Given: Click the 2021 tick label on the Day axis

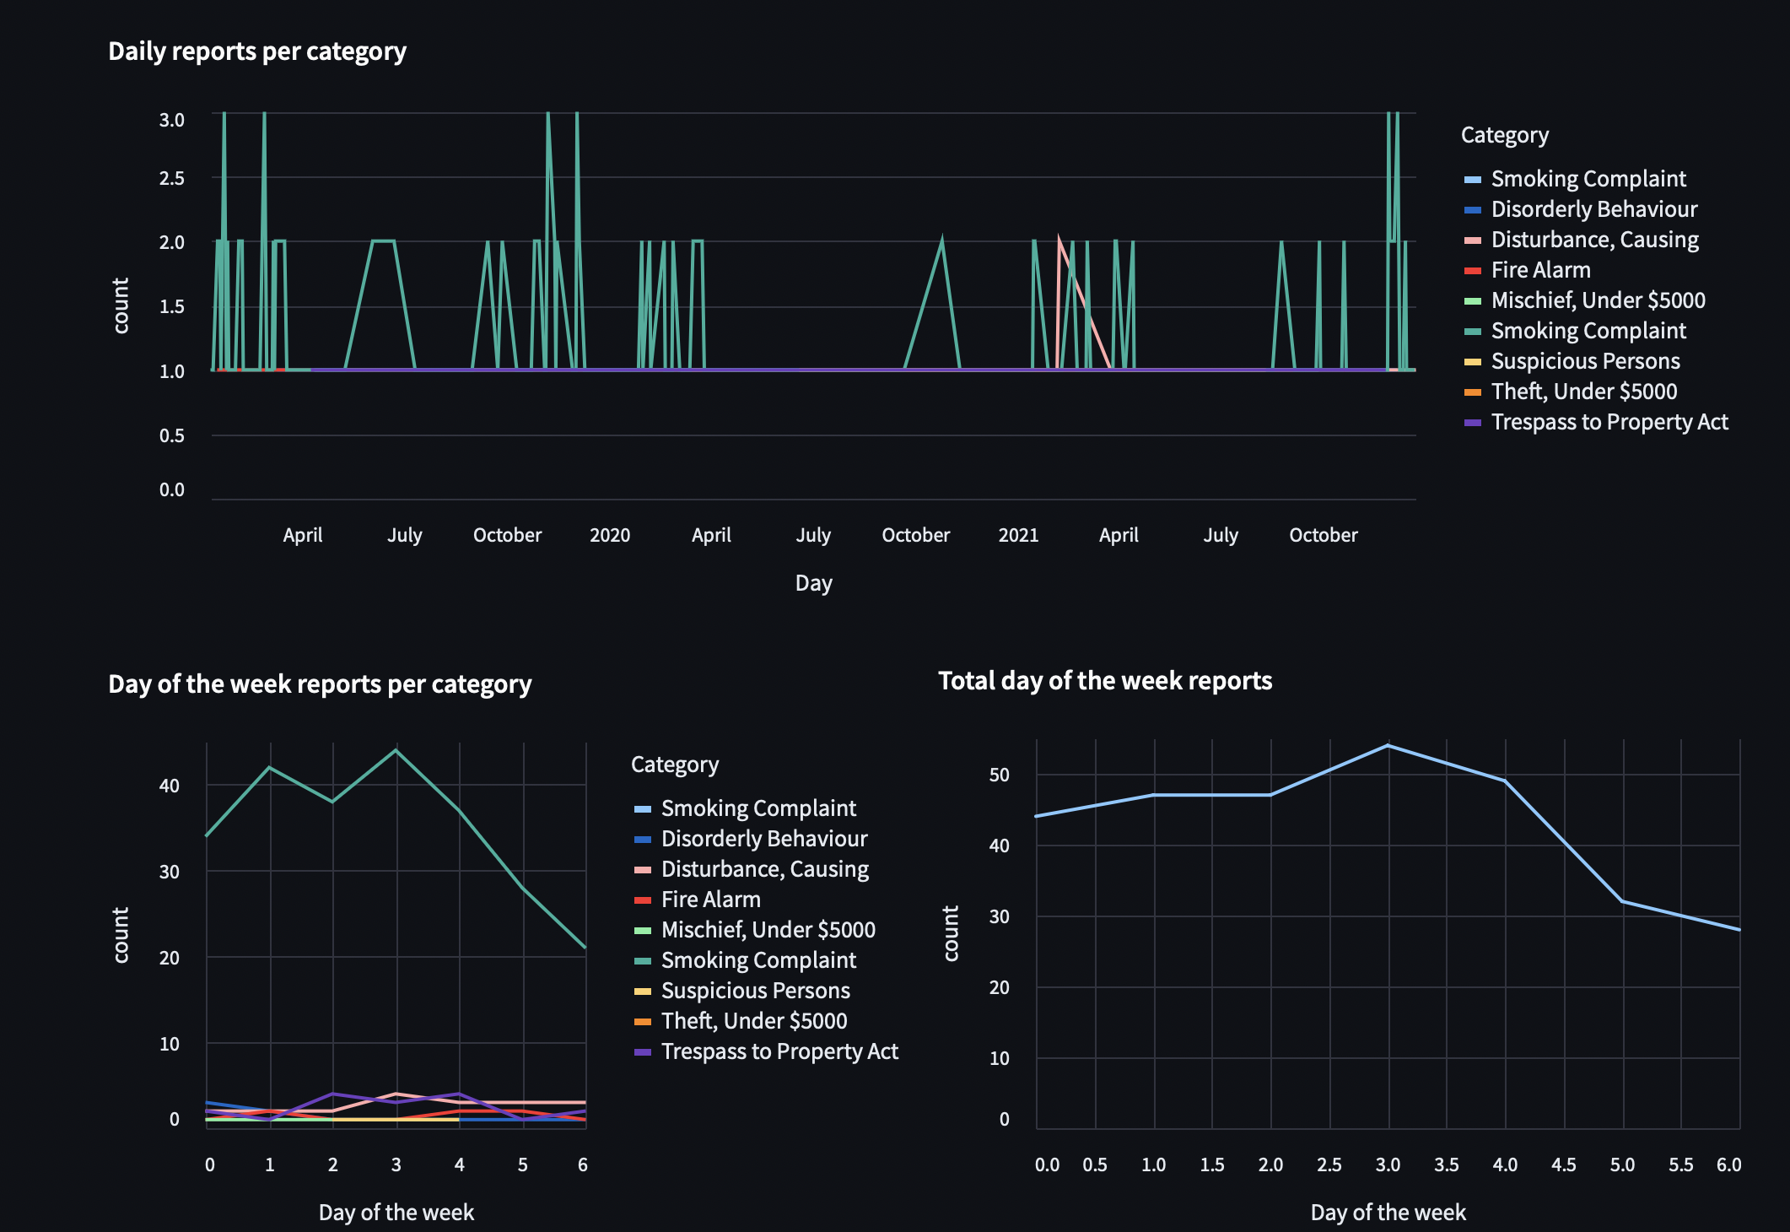Looking at the screenshot, I should tap(1018, 535).
